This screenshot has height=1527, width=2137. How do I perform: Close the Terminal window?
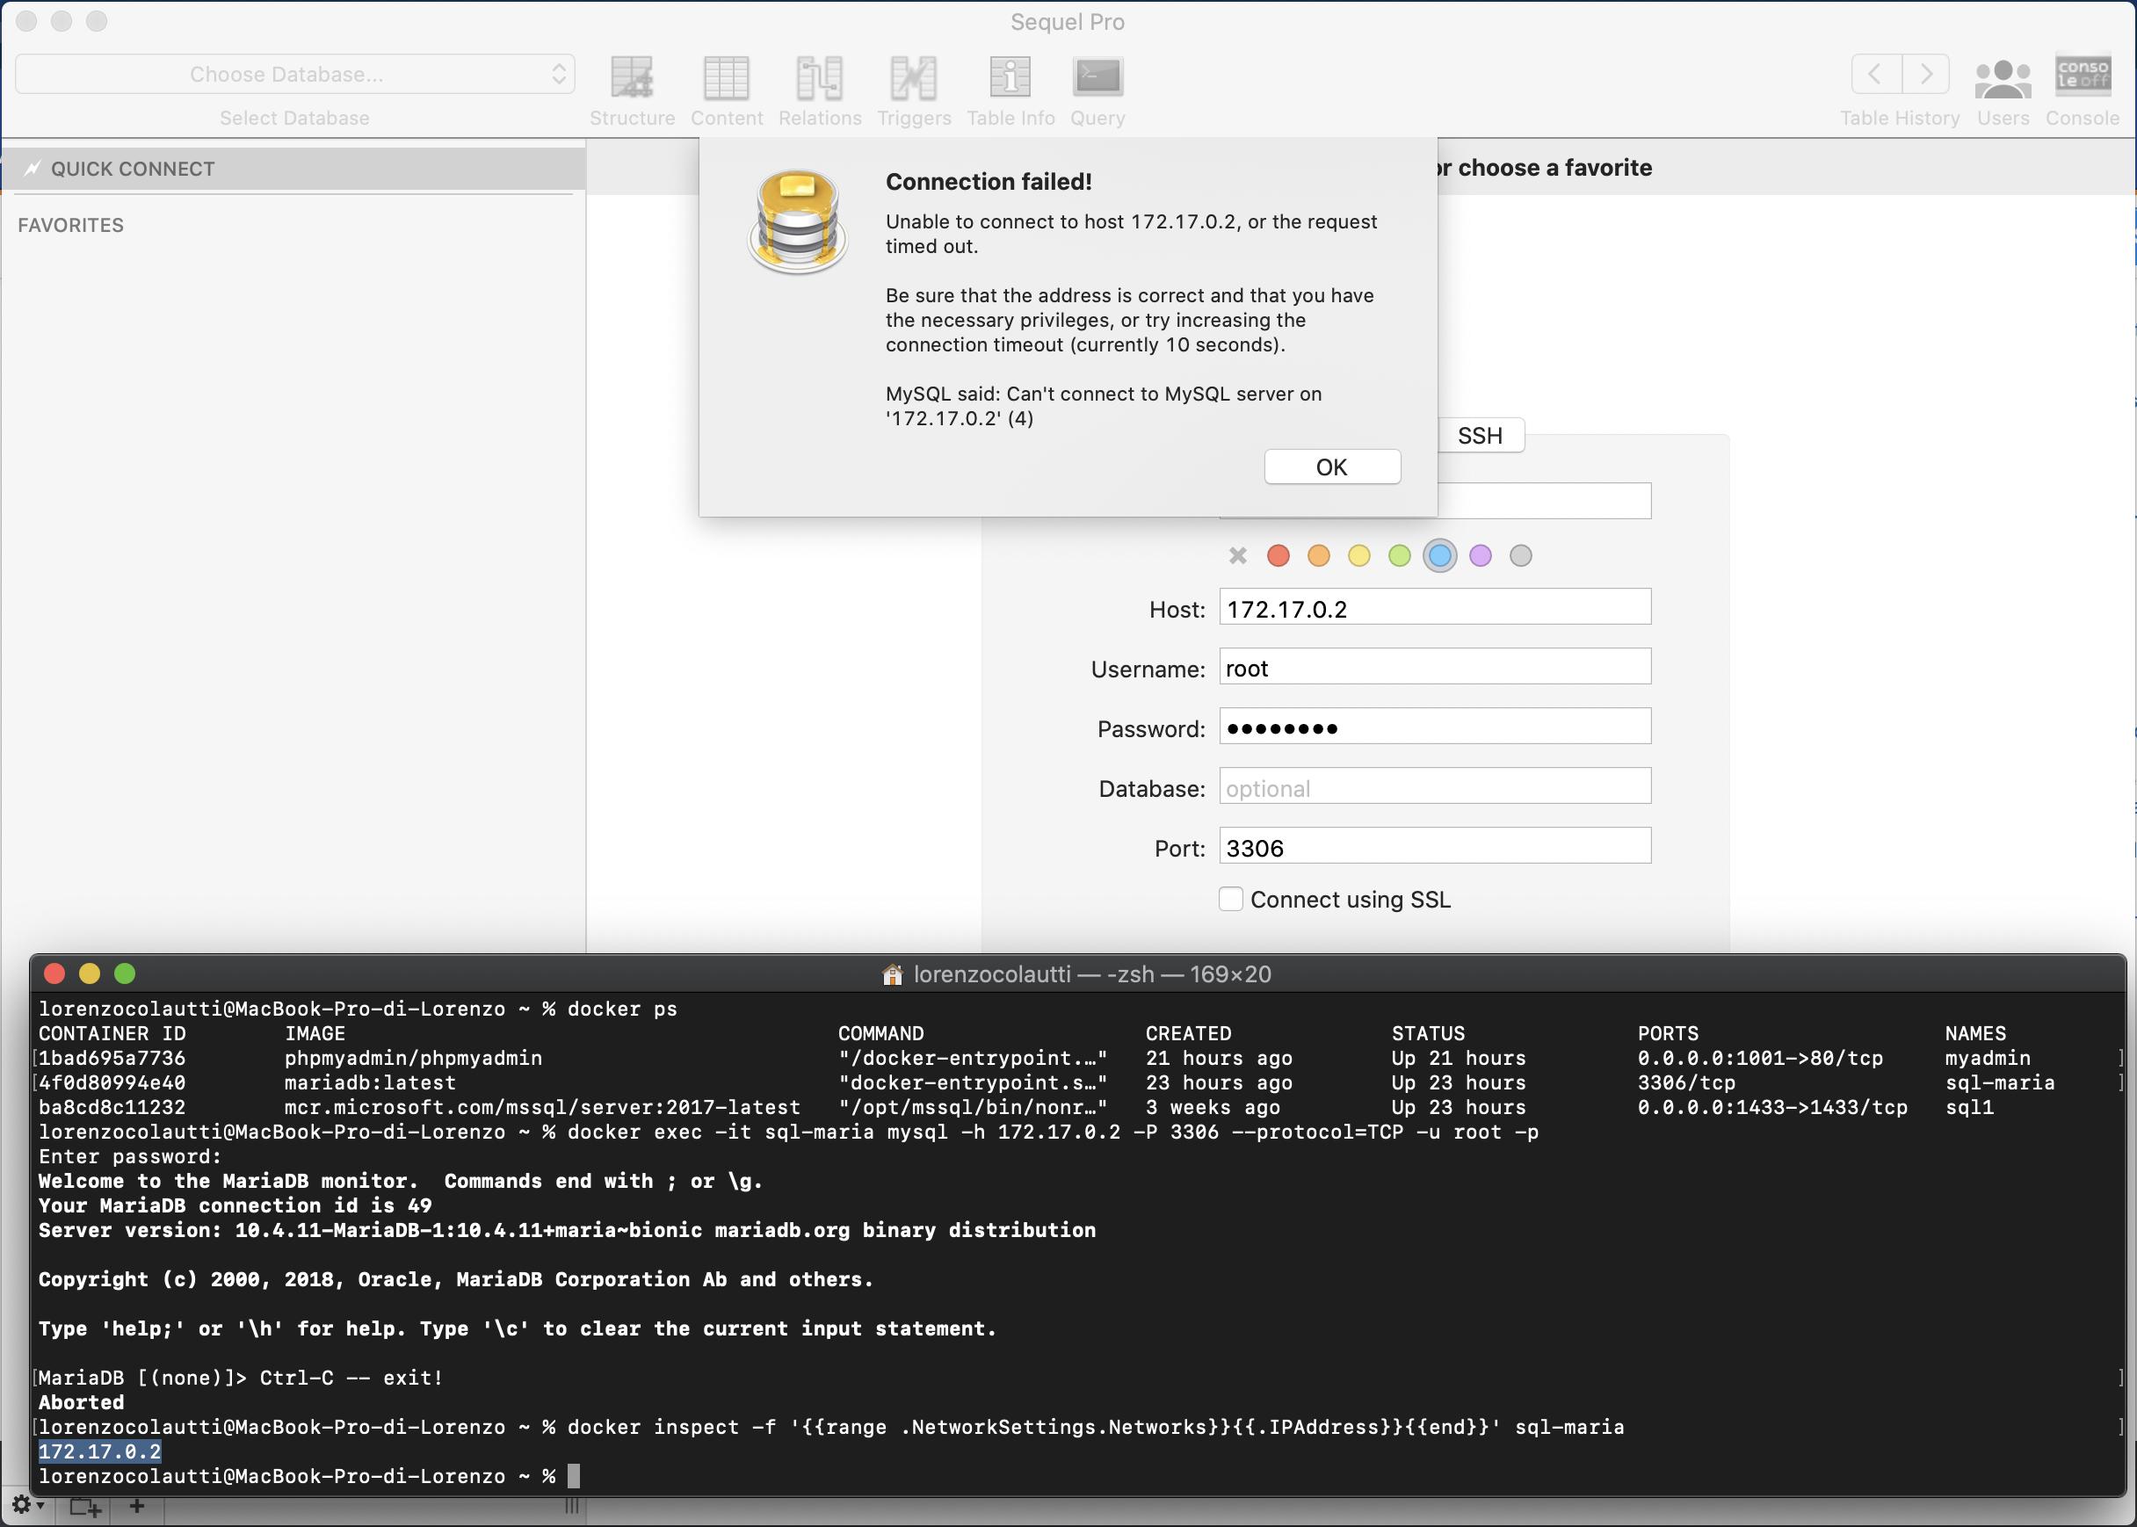(54, 973)
